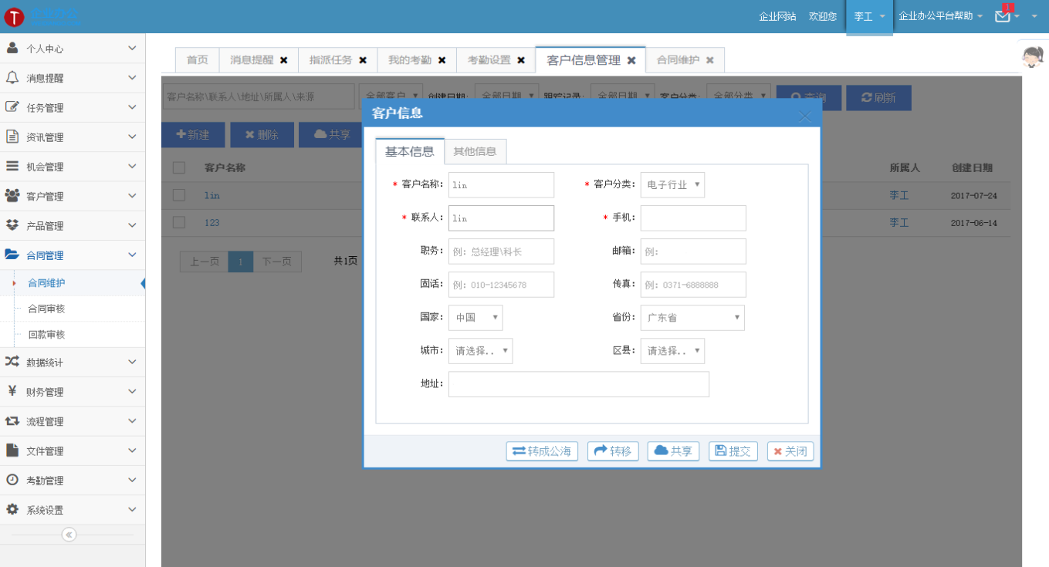
Task: Close the 合同维护 tab
Action: pos(710,60)
